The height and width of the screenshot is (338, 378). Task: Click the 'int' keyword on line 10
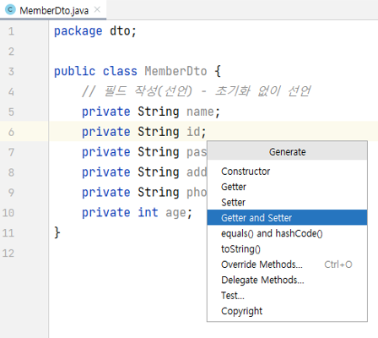(148, 212)
